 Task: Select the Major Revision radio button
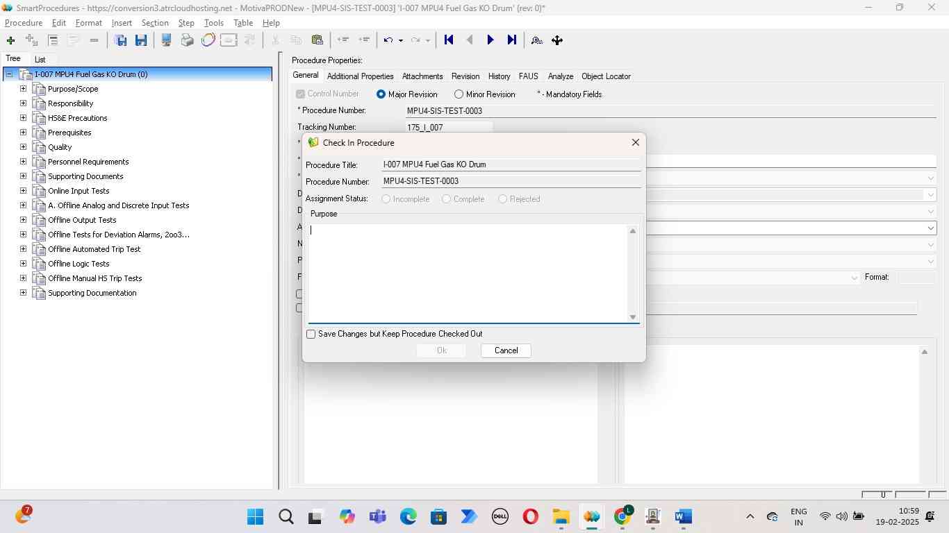pyautogui.click(x=381, y=94)
